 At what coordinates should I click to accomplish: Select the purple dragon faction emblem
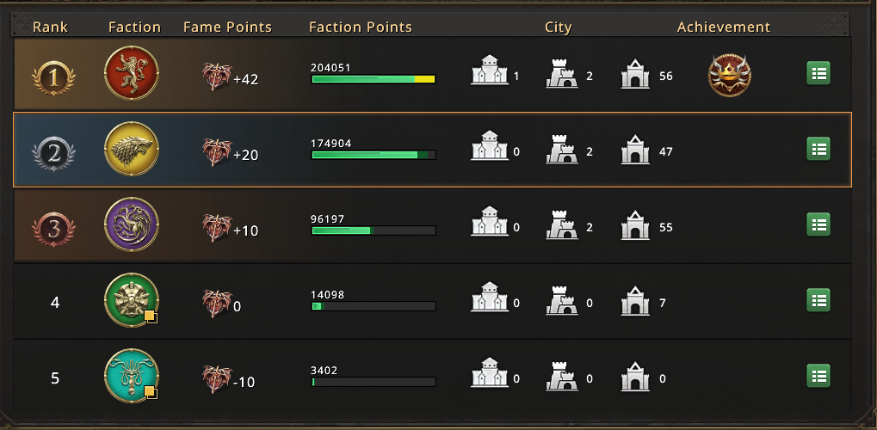[131, 224]
